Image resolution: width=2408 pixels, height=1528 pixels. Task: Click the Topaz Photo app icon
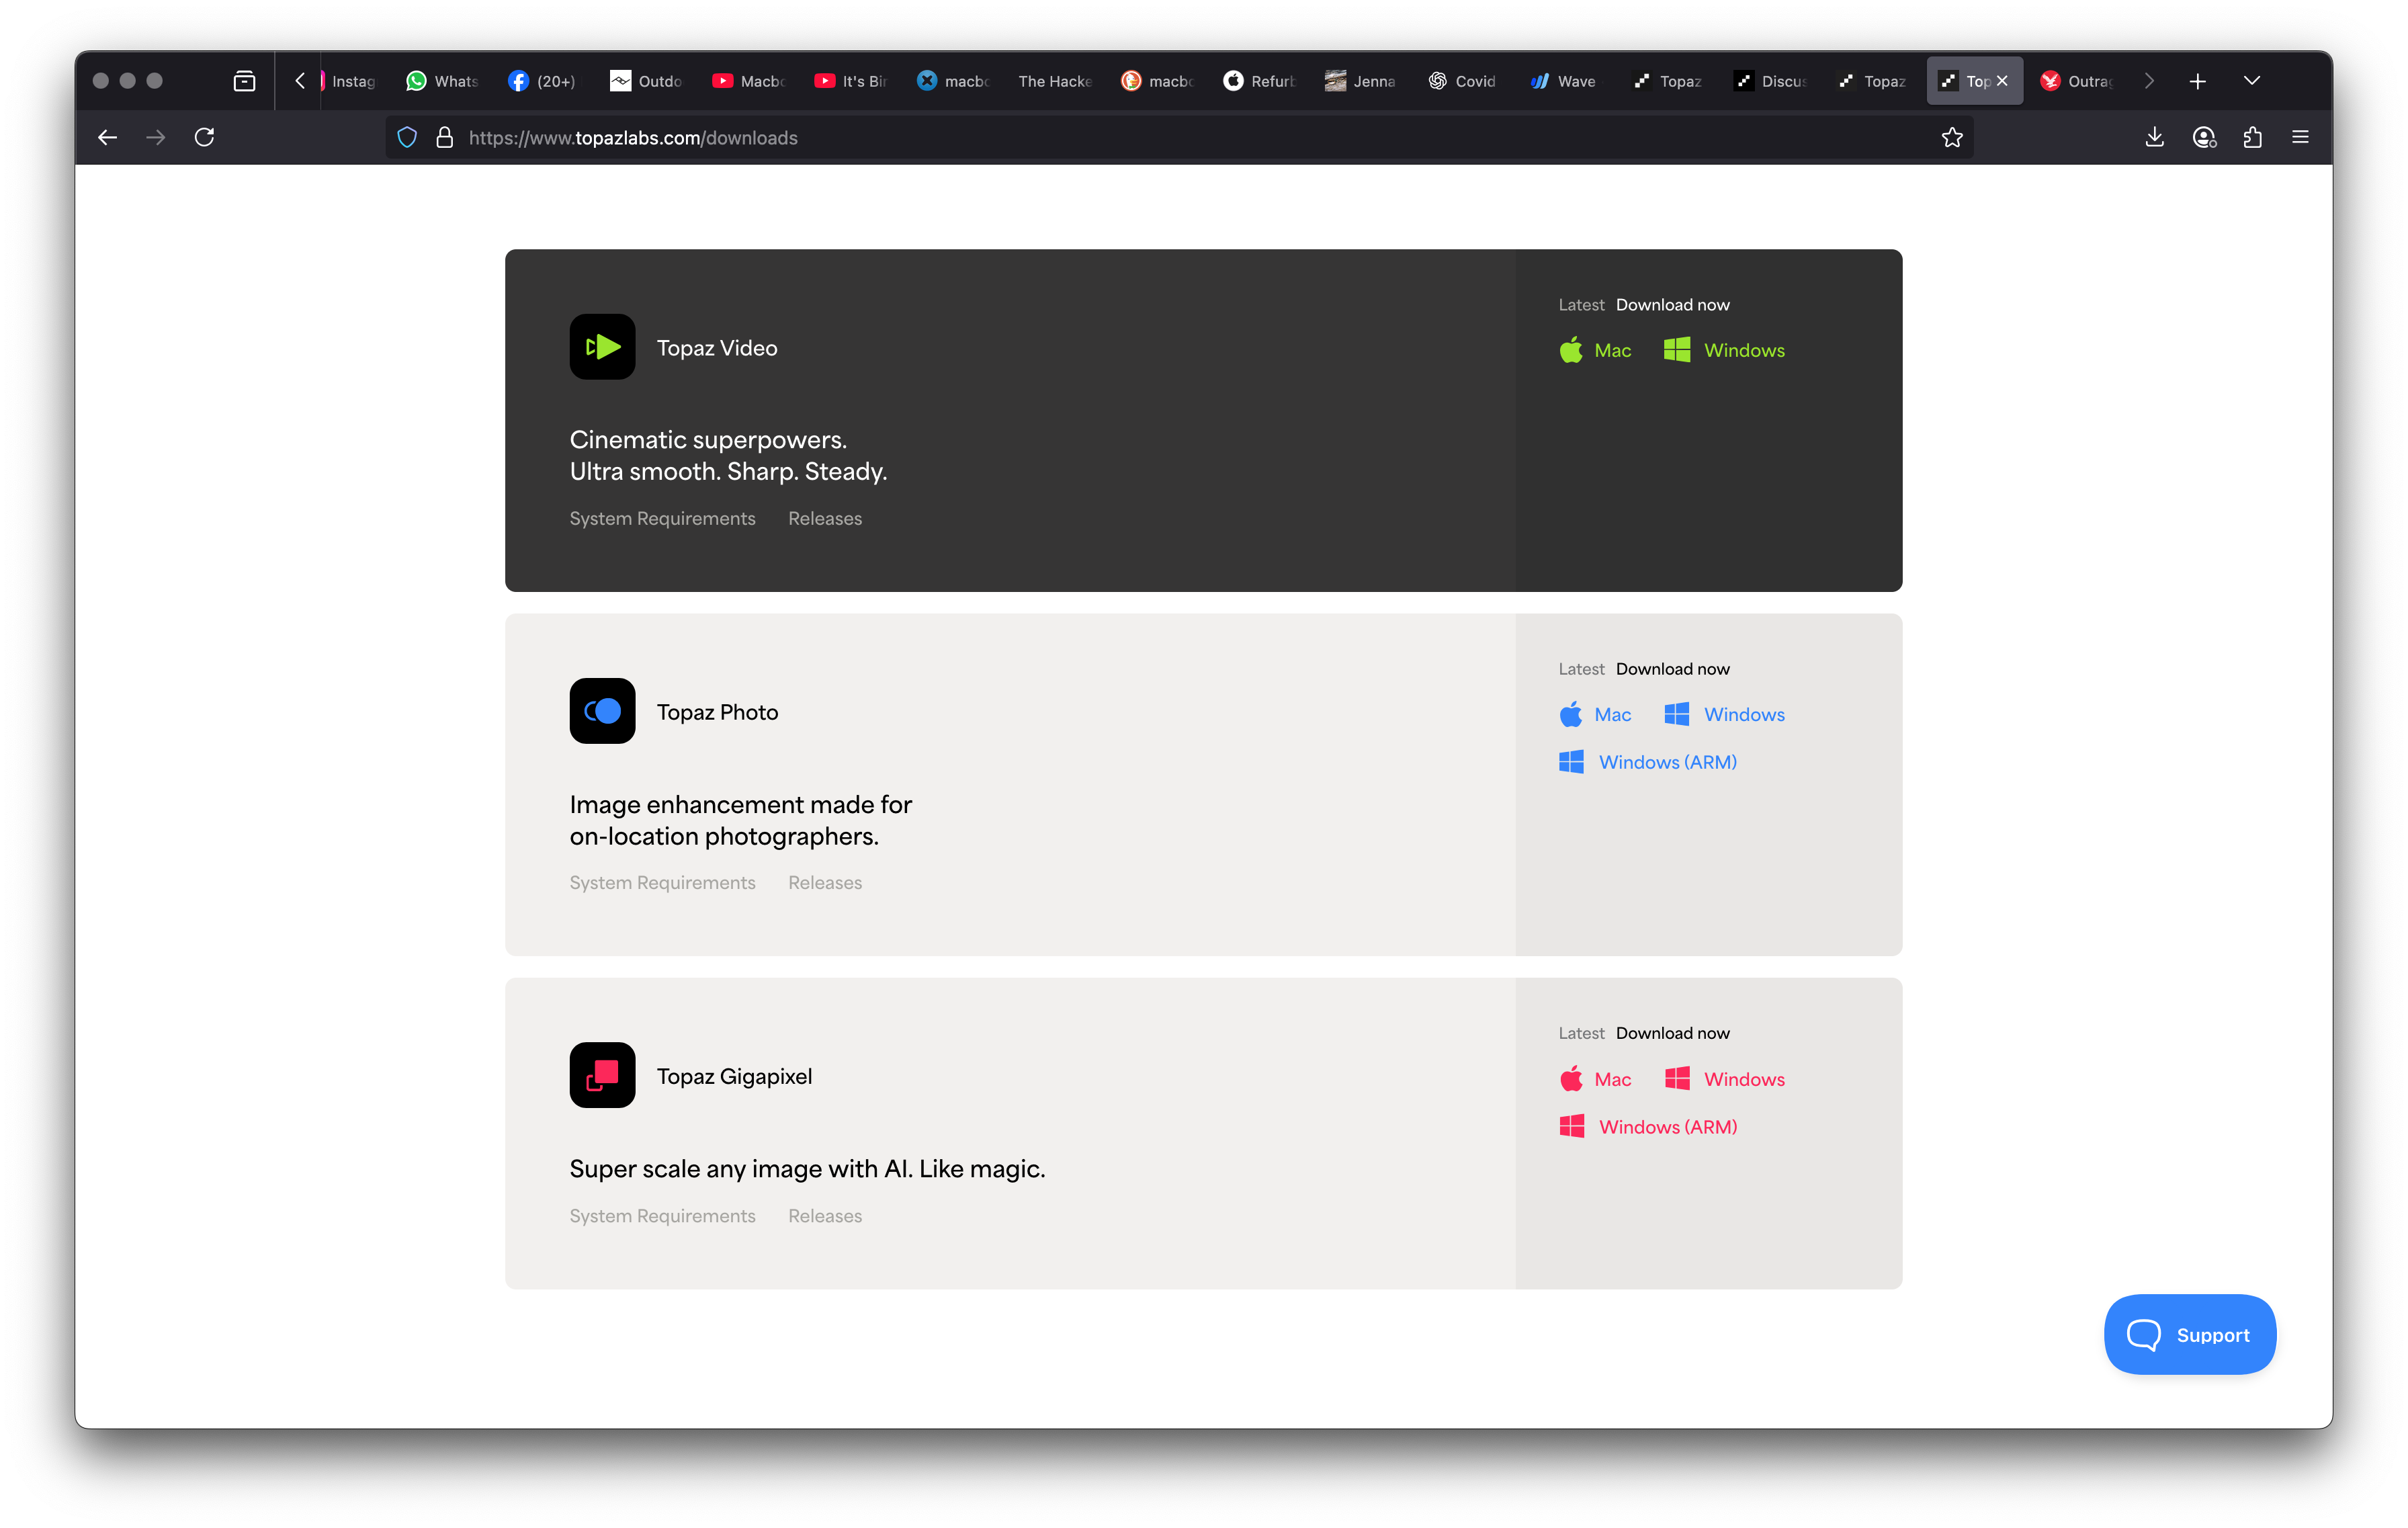coord(602,711)
